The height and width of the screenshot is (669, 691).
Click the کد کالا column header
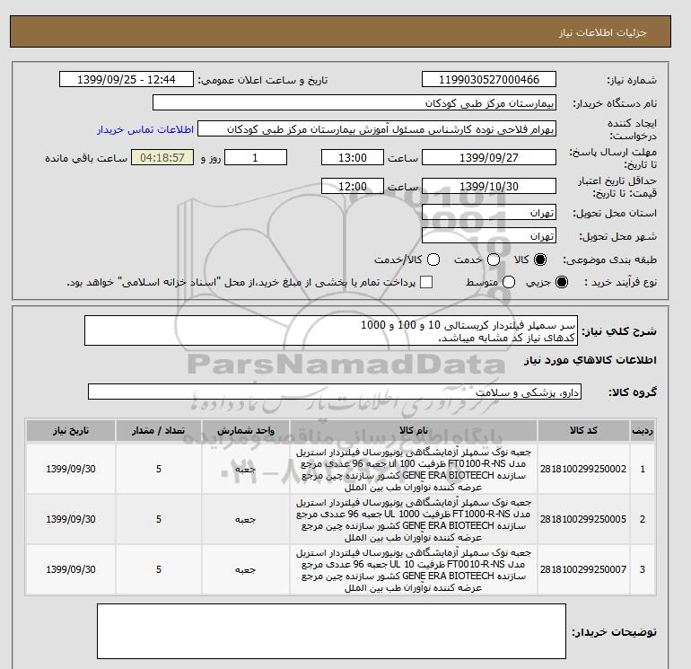[583, 430]
